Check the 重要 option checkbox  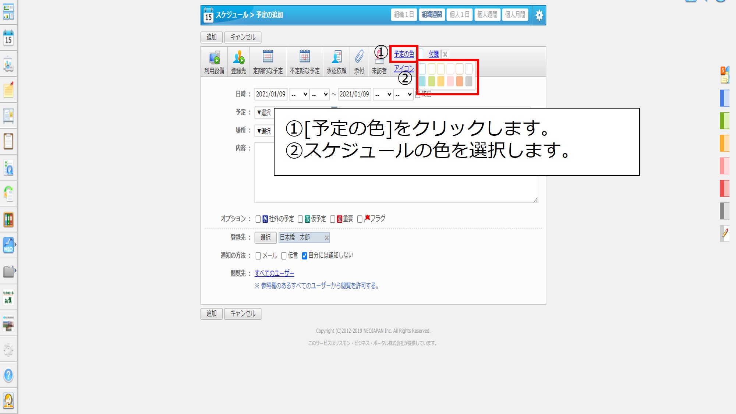332,219
